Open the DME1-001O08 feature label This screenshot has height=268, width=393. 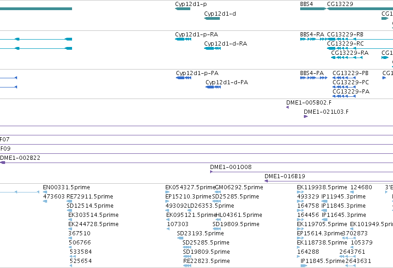(x=231, y=167)
